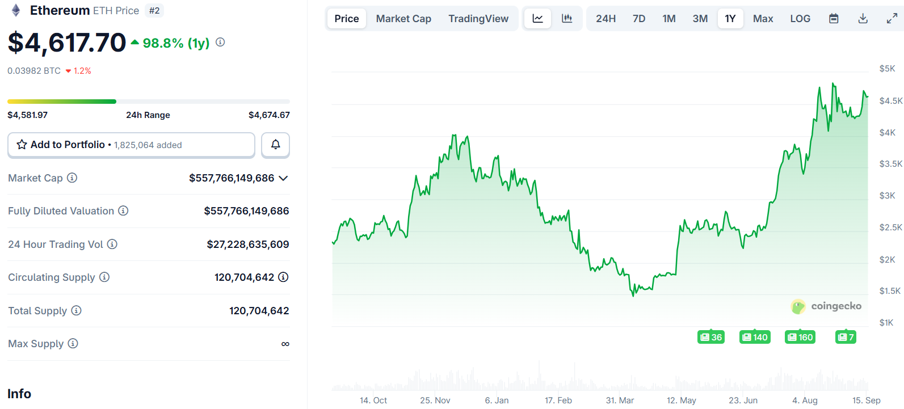Click the star icon in Add to Portfolio
The image size is (904, 409).
(x=22, y=145)
